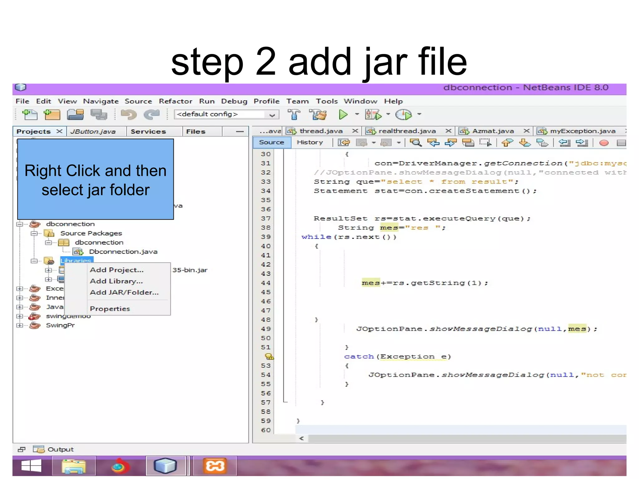Click scrollbar left arrow in editor
Screen dimensions: 639x479
point(301,438)
